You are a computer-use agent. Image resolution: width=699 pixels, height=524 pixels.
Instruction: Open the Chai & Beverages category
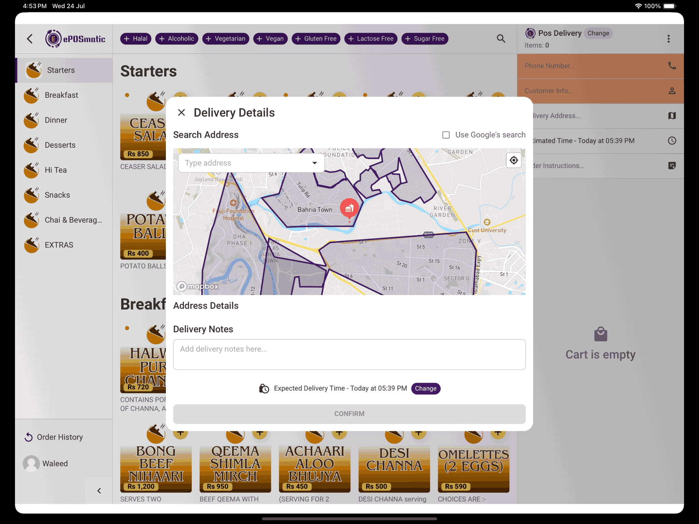(73, 220)
